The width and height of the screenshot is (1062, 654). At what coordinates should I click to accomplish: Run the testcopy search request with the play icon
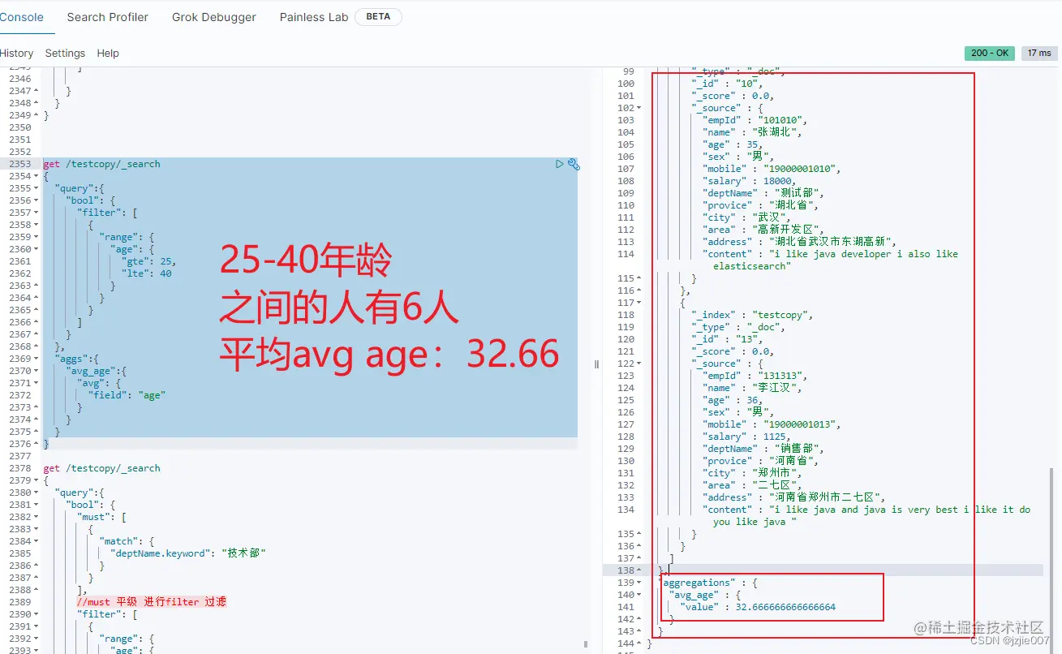coord(559,164)
